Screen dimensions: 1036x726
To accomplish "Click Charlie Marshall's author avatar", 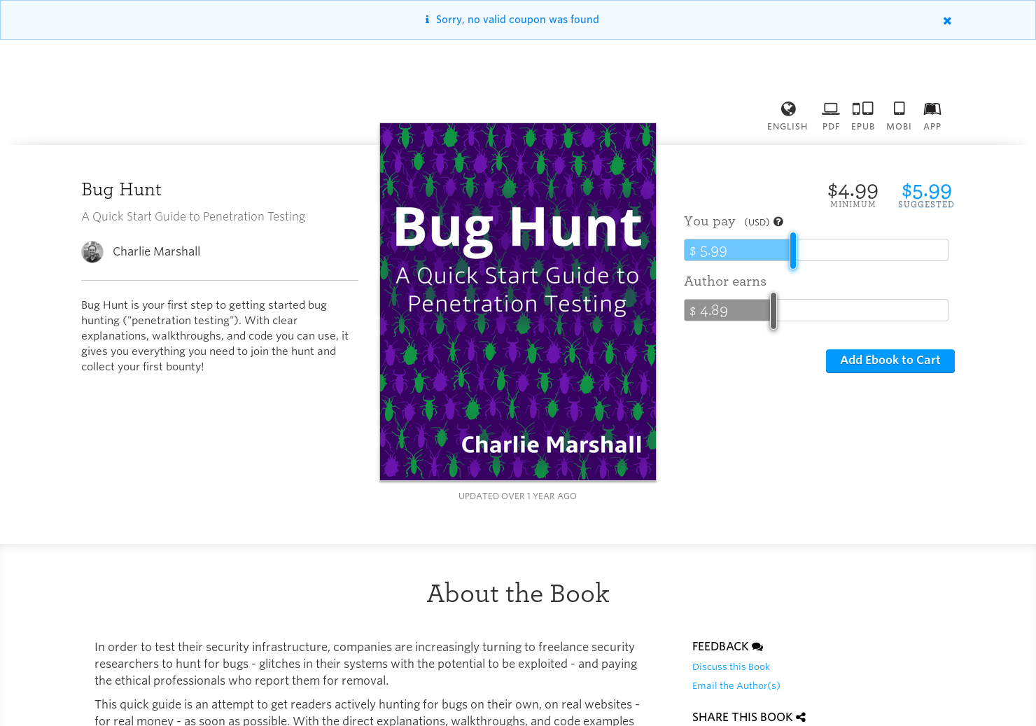I will (x=92, y=252).
